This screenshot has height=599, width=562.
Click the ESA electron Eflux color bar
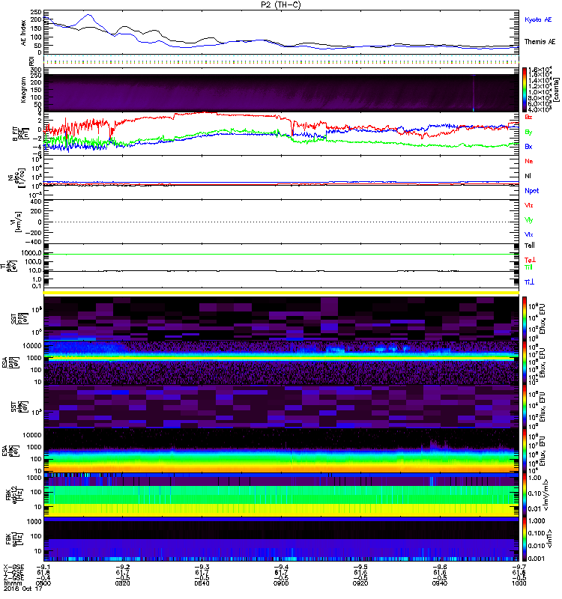click(525, 451)
